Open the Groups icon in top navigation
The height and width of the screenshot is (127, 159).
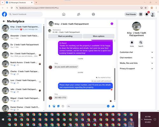pos(93,14)
